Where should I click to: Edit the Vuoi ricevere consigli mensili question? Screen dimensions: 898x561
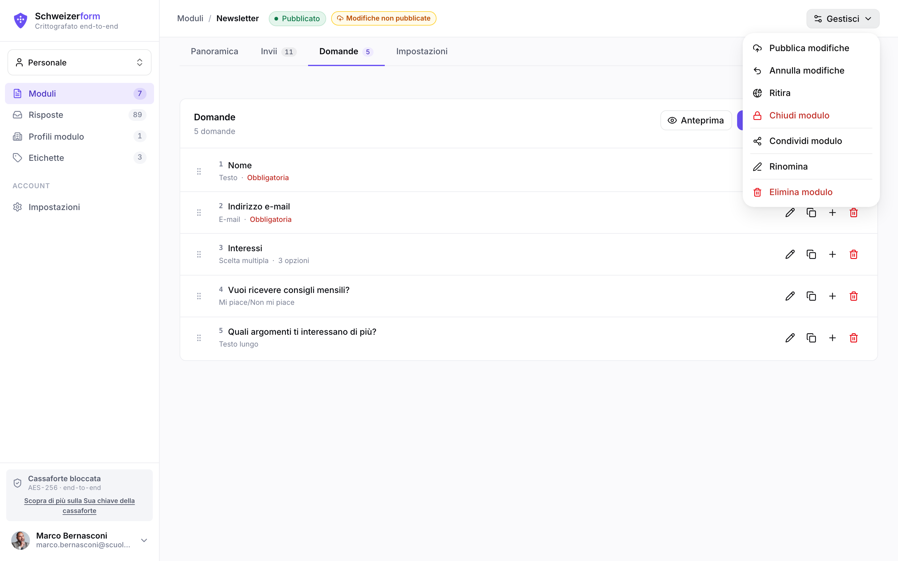(790, 296)
